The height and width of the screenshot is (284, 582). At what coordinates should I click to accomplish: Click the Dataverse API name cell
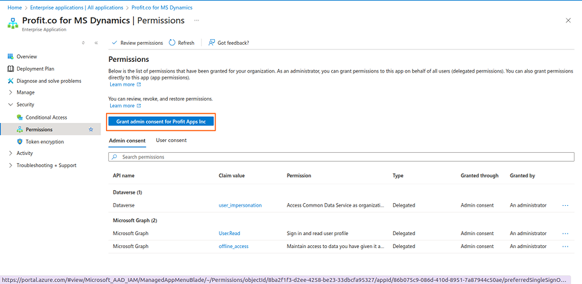pos(124,205)
